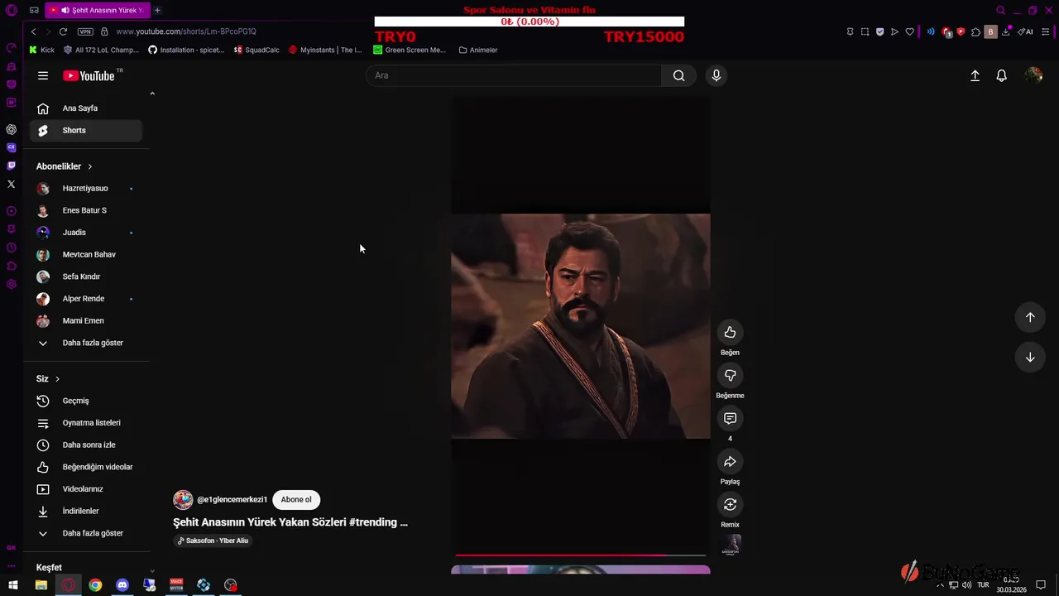Open ChatGPT in Opera sidebar
1059x596 pixels.
[11, 129]
